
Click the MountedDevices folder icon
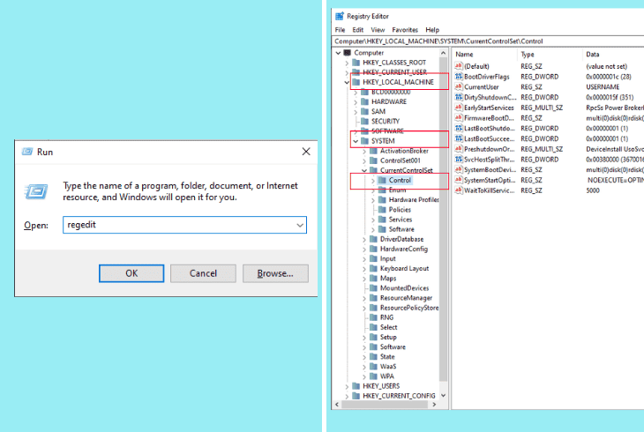[373, 288]
